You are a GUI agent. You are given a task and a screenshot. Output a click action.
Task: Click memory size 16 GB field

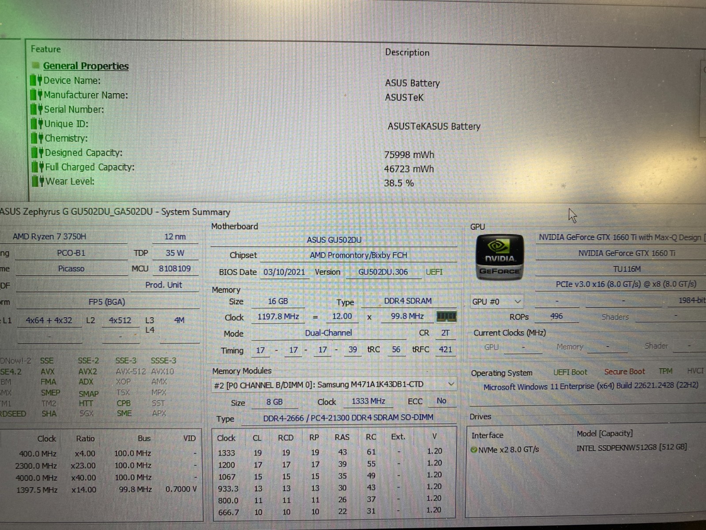[278, 301]
